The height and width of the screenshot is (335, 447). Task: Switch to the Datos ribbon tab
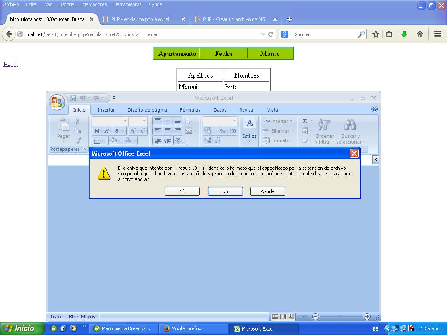point(220,110)
